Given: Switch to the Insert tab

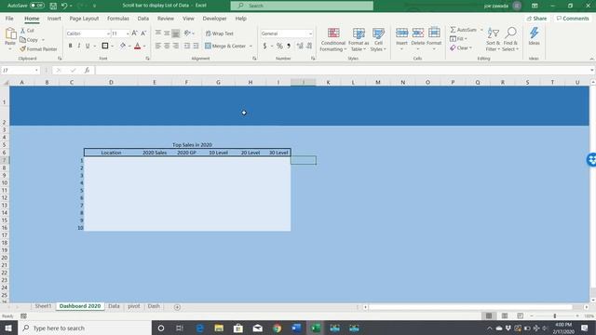Looking at the screenshot, I should (54, 19).
